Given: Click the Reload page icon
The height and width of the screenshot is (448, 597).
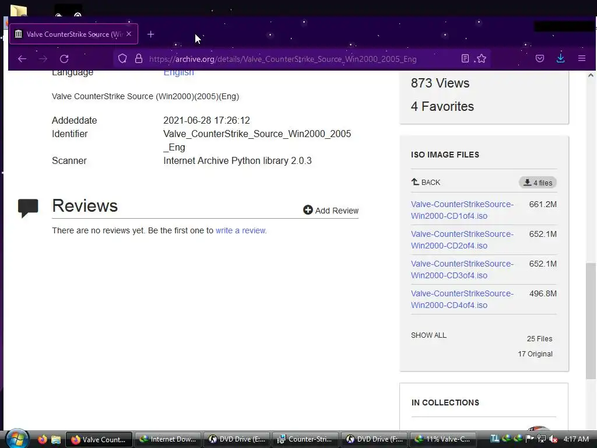Looking at the screenshot, I should [x=64, y=59].
